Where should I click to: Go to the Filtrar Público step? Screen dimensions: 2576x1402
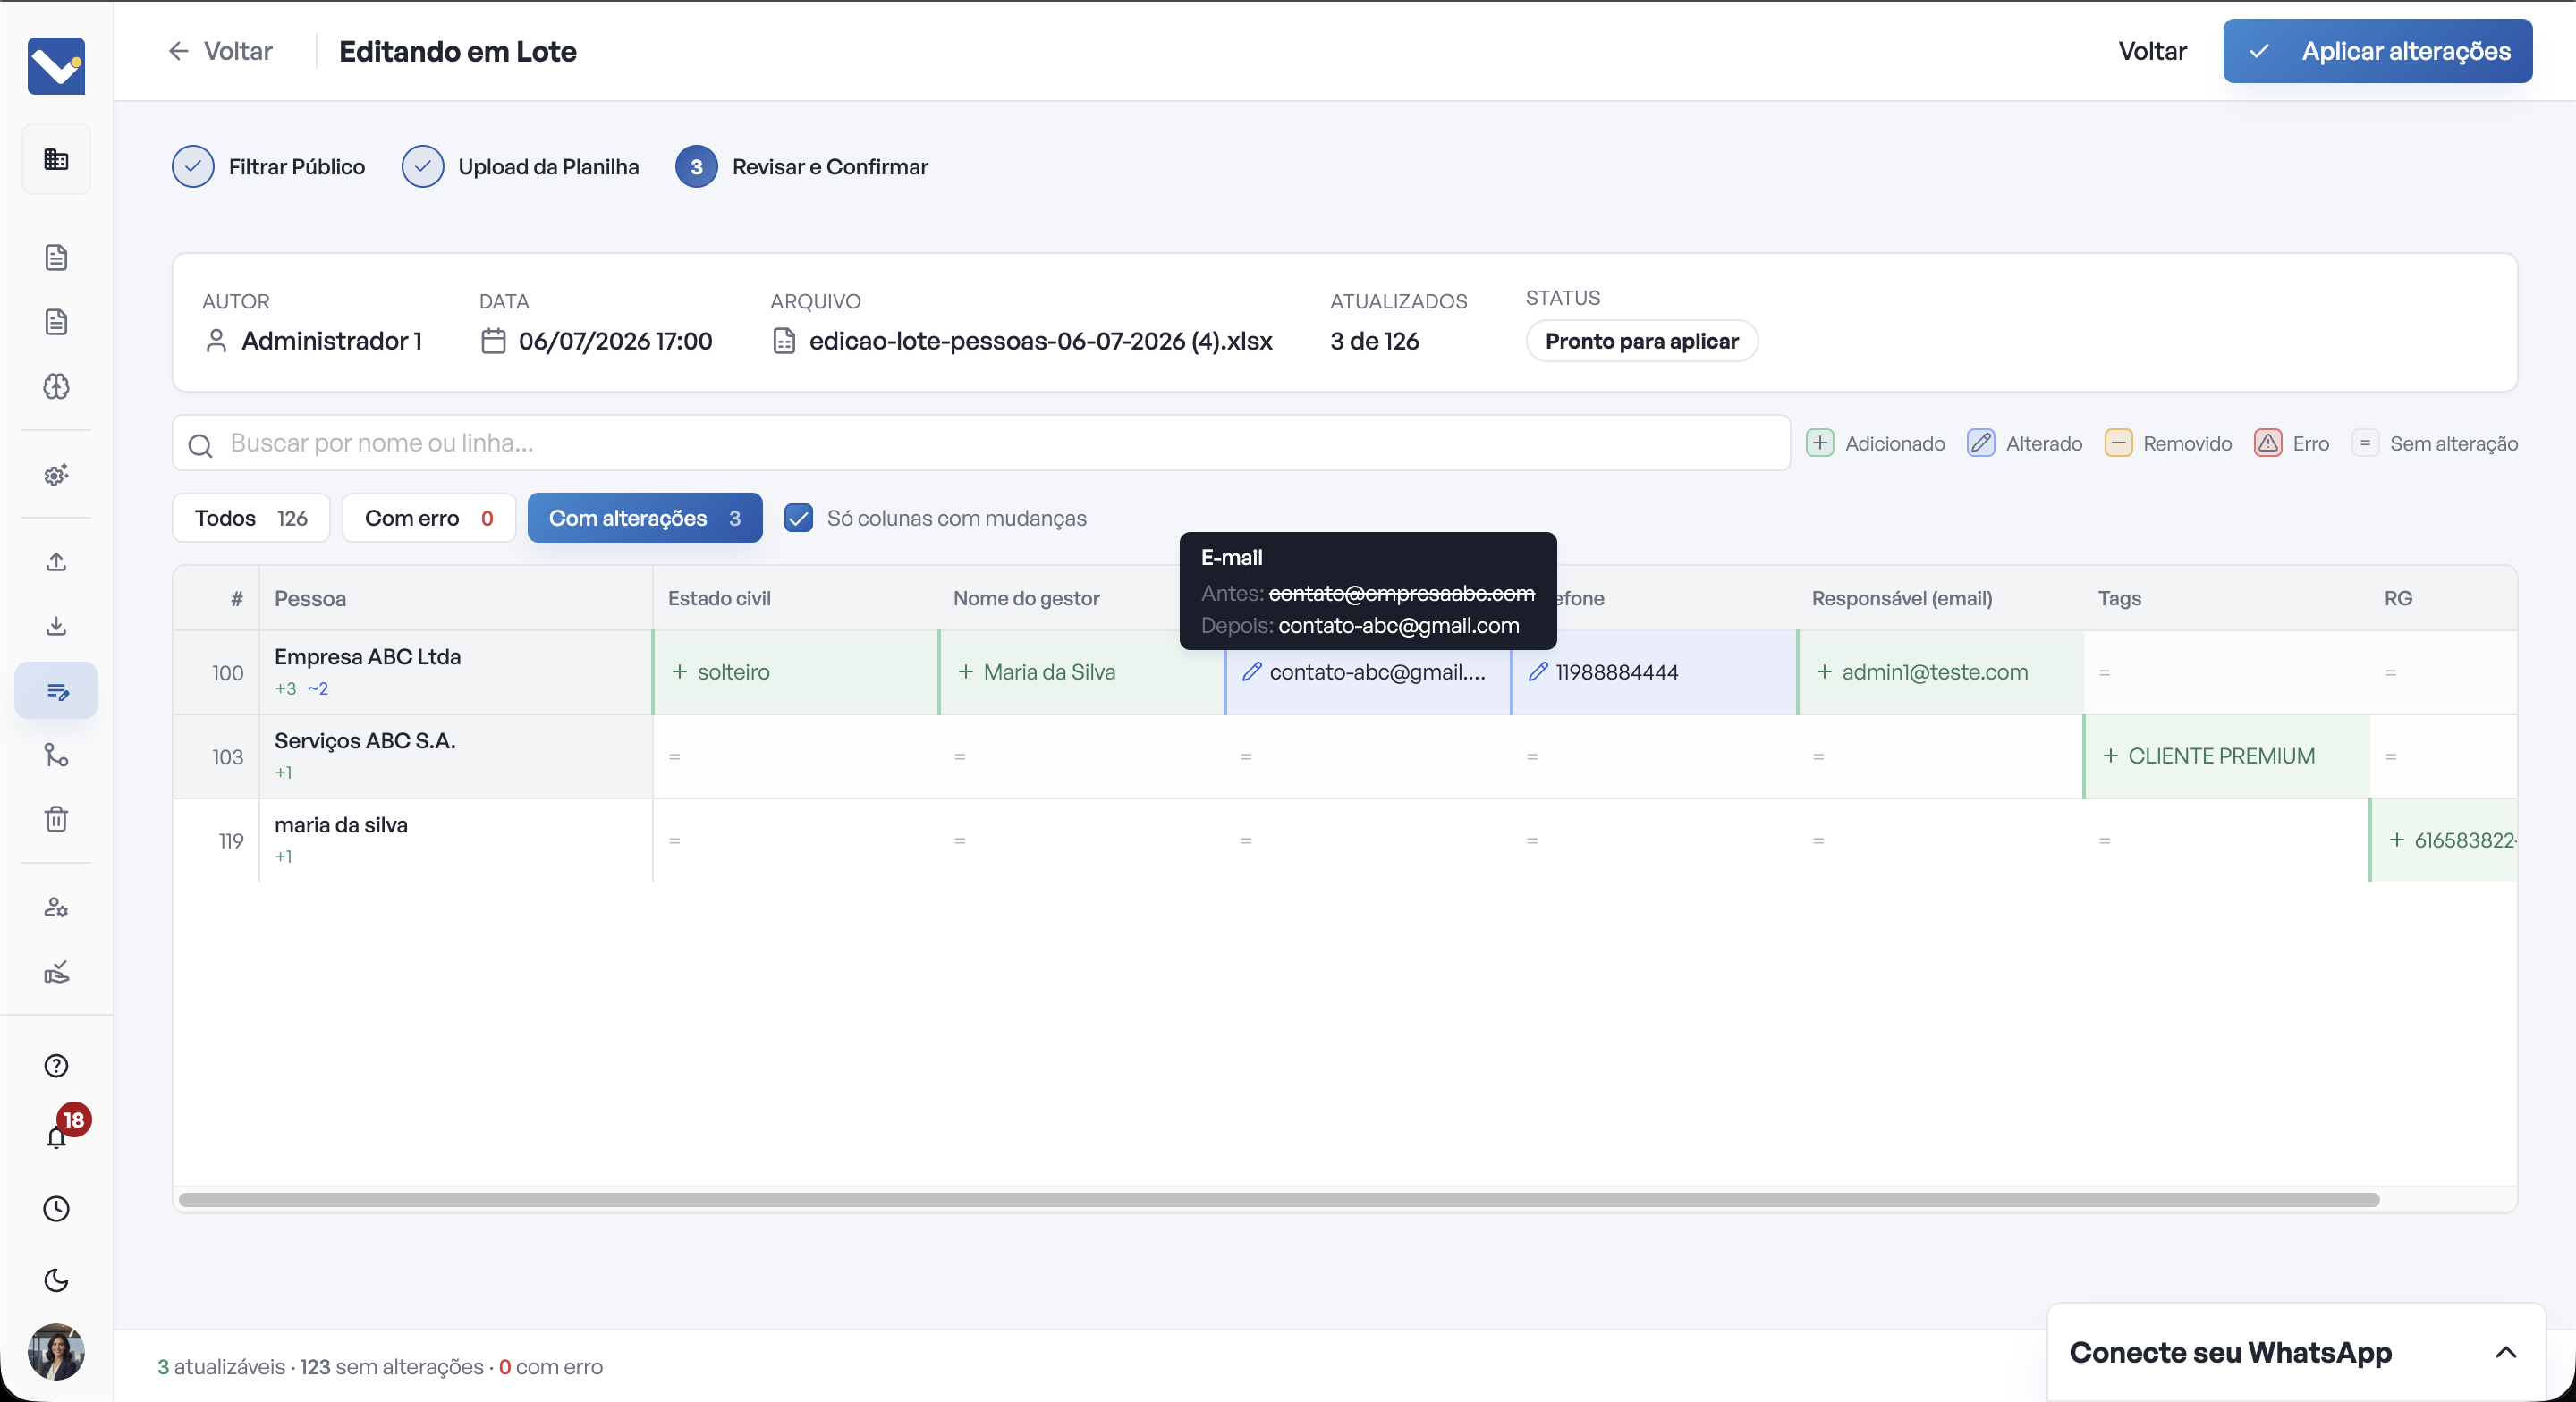(x=268, y=167)
